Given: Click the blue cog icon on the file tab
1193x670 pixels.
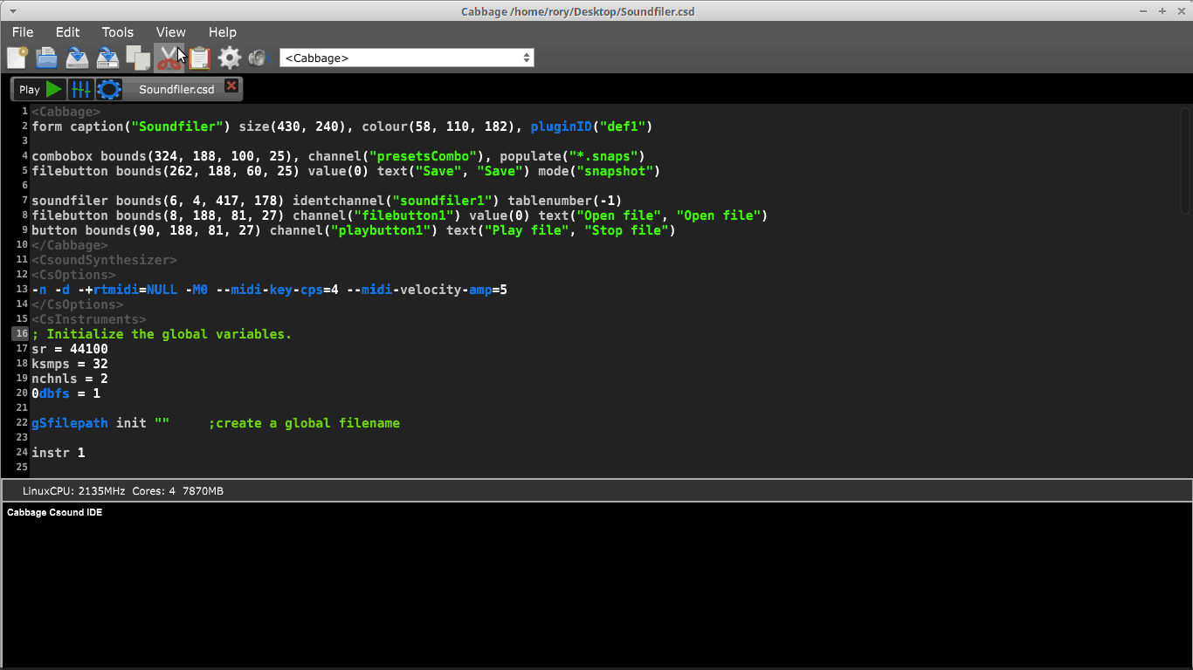Looking at the screenshot, I should click(x=109, y=89).
